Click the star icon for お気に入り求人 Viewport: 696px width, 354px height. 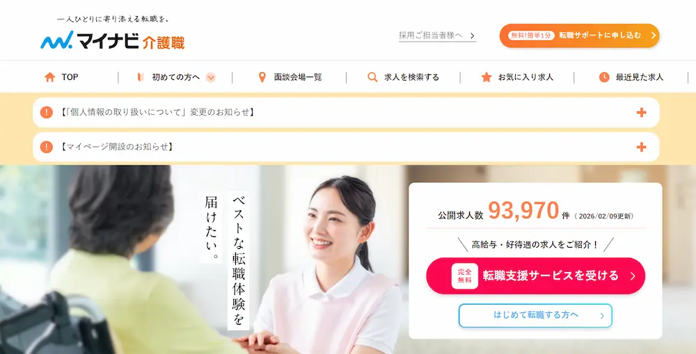click(x=487, y=77)
